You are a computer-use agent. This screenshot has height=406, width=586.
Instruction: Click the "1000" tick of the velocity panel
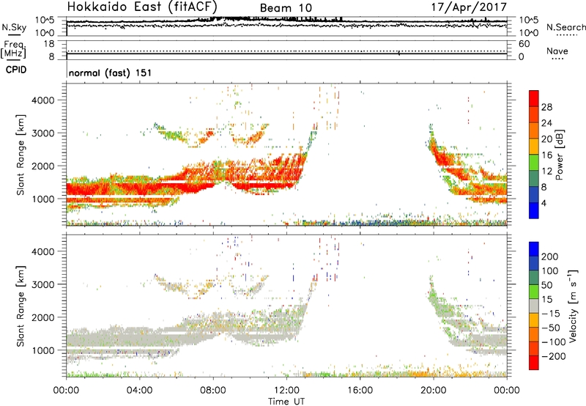43,350
